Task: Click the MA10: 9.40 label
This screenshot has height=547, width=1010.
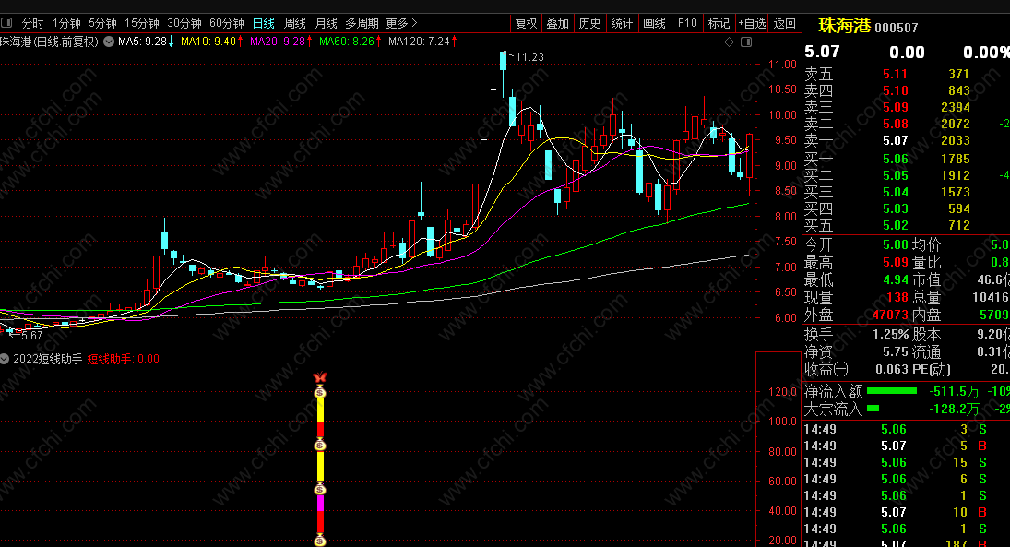Action: 211,42
